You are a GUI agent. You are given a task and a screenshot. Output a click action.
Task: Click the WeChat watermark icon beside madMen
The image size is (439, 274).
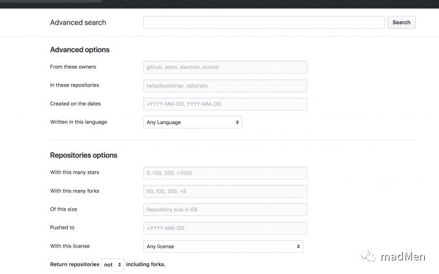(369, 257)
